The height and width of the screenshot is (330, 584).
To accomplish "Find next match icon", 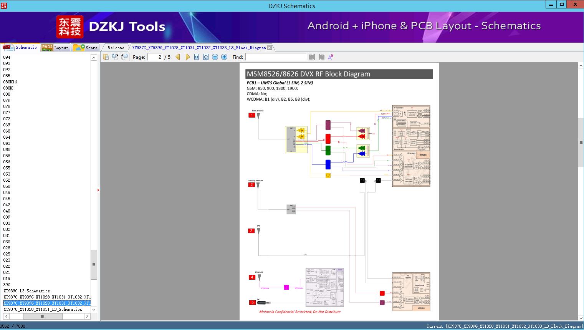I will 321,57.
